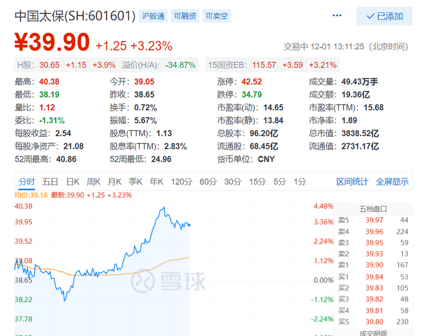Click the 跌停 34.79 value
Viewport: 428px width, 336px height.
tap(251, 95)
